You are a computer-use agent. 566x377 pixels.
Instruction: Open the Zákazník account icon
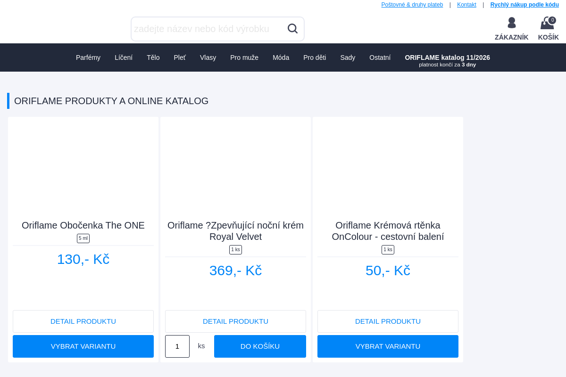[511, 29]
